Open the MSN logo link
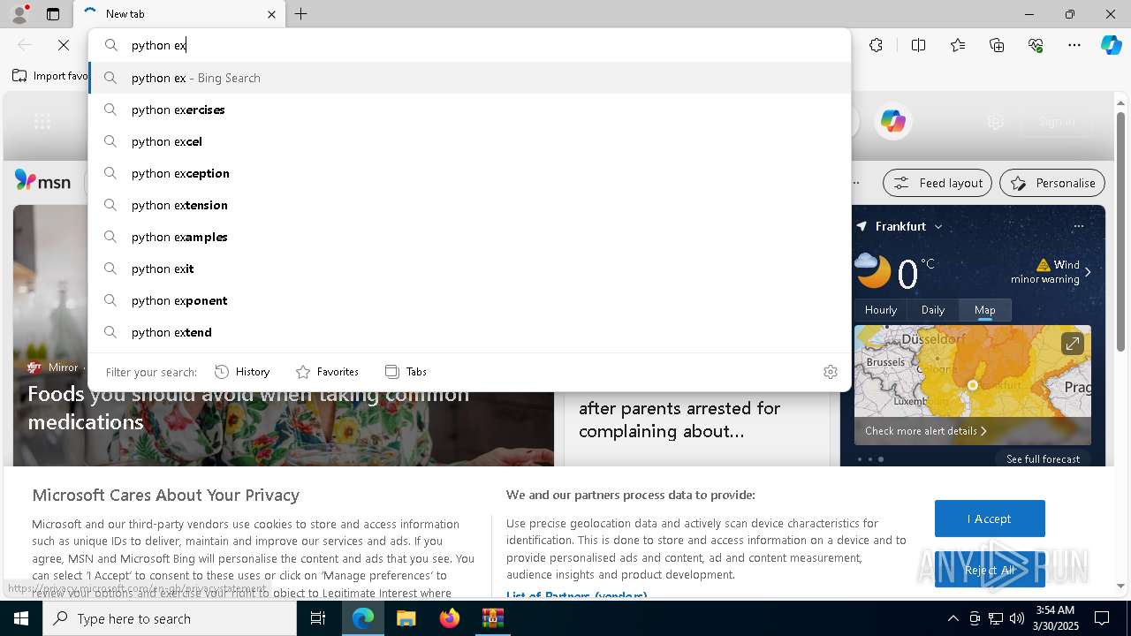Screen dimensions: 1131x636 (42, 182)
